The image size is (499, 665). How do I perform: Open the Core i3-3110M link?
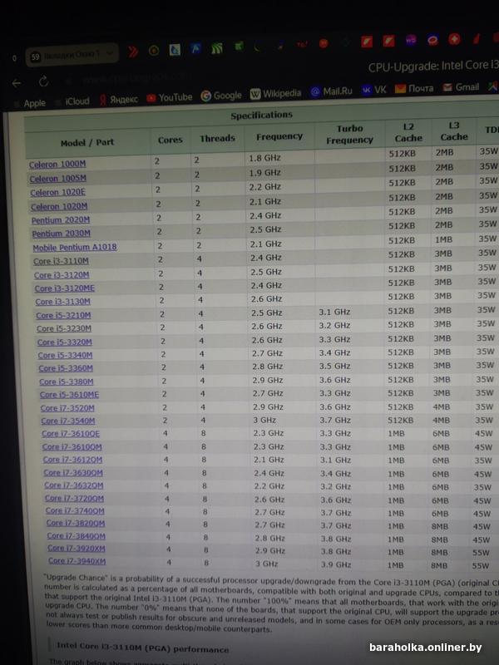(61, 261)
